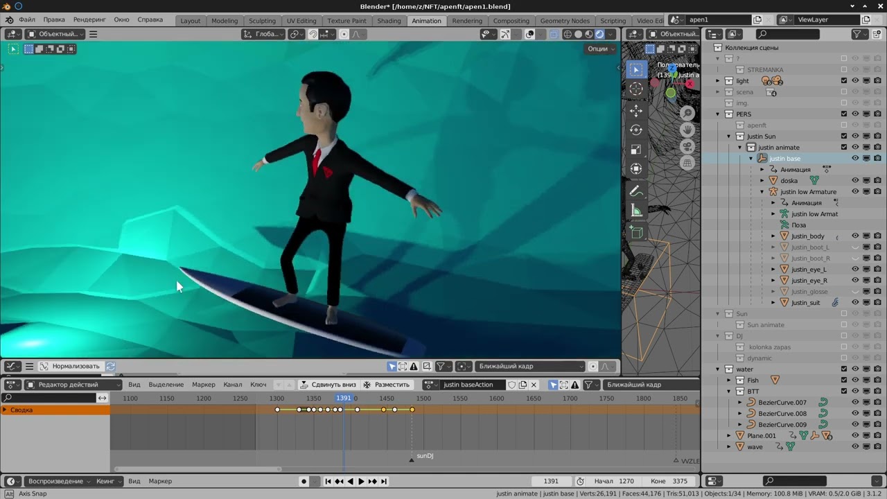Jump to next keyframe
This screenshot has width=887, height=499.
coord(372,481)
